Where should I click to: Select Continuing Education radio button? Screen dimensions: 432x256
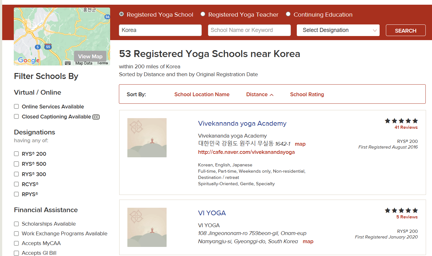click(x=288, y=14)
